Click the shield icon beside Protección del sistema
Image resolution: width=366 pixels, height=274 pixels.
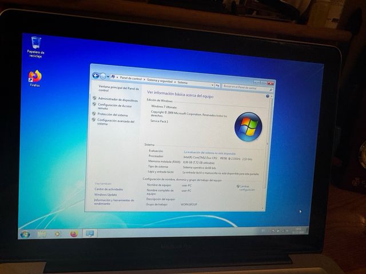tap(94, 114)
